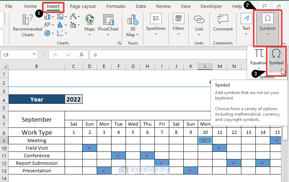Screen dimensions: 289x182
Task: Click the Share icon at top right
Action: 279,6
